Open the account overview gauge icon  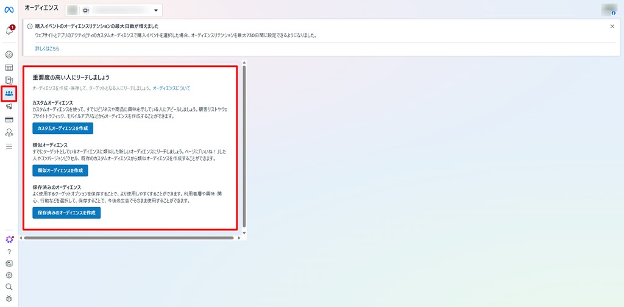pos(9,54)
